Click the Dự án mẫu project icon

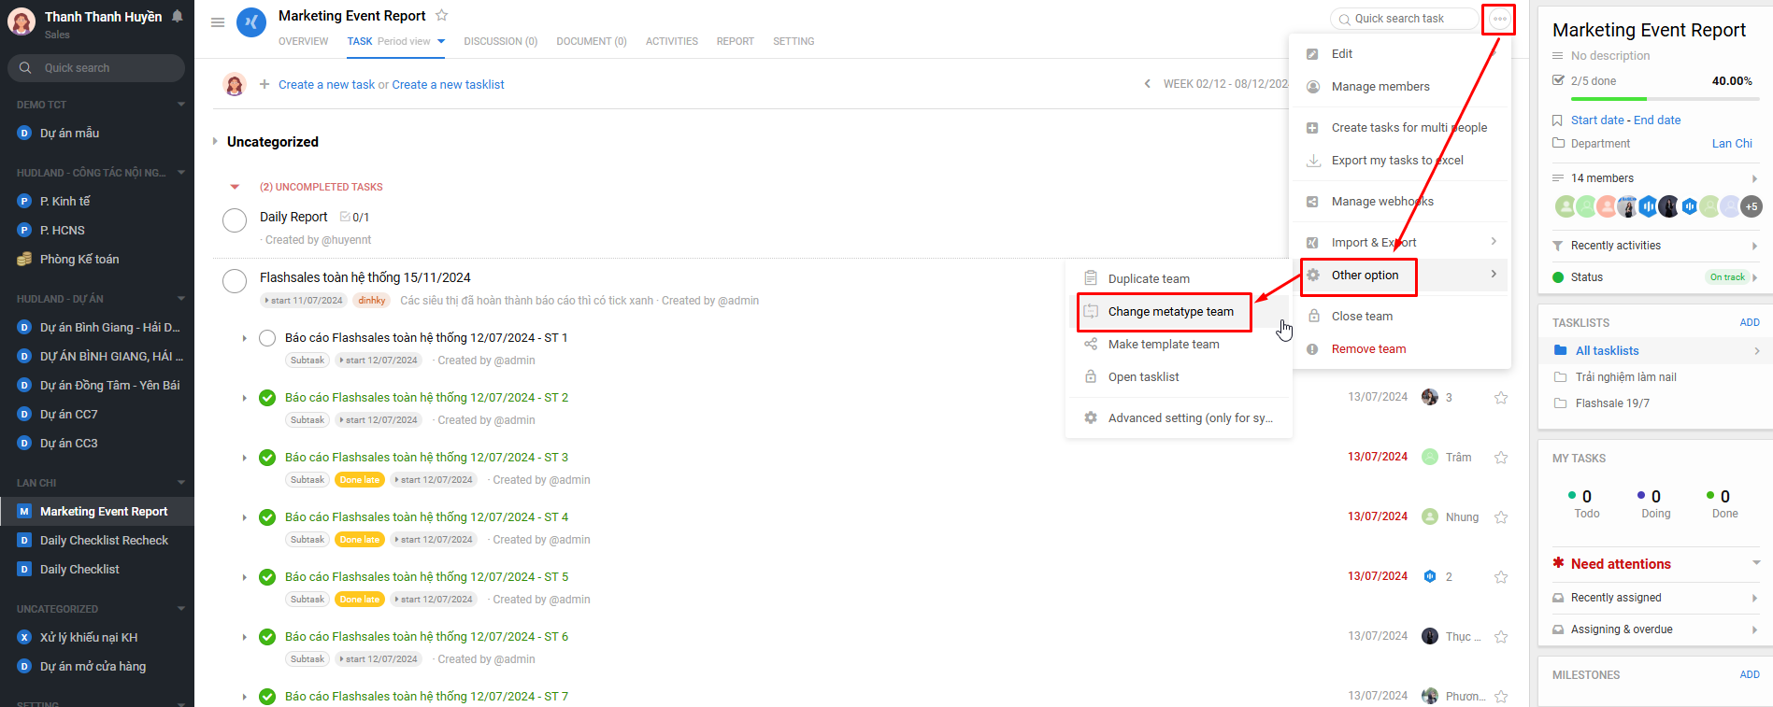coord(24,134)
